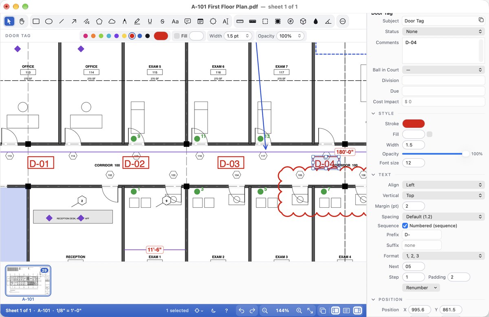The image size is (489, 317).
Task: Activate the hand pan tool
Action: tap(22, 21)
